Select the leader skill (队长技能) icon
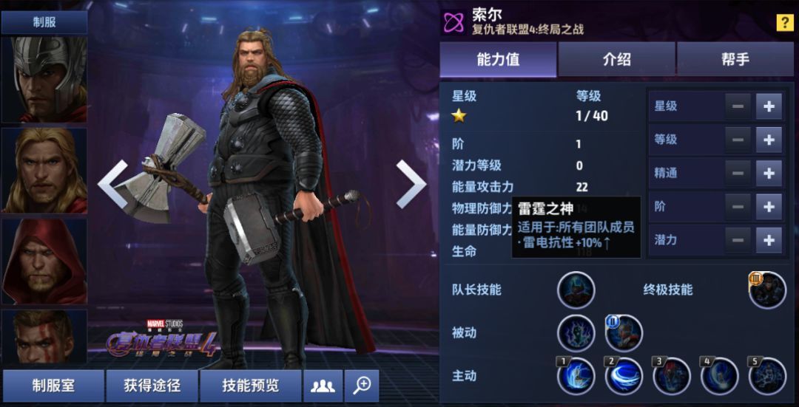The height and width of the screenshot is (407, 799). (x=576, y=290)
